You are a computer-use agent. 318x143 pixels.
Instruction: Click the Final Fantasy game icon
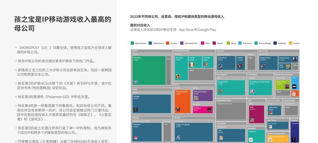coord(295,59)
